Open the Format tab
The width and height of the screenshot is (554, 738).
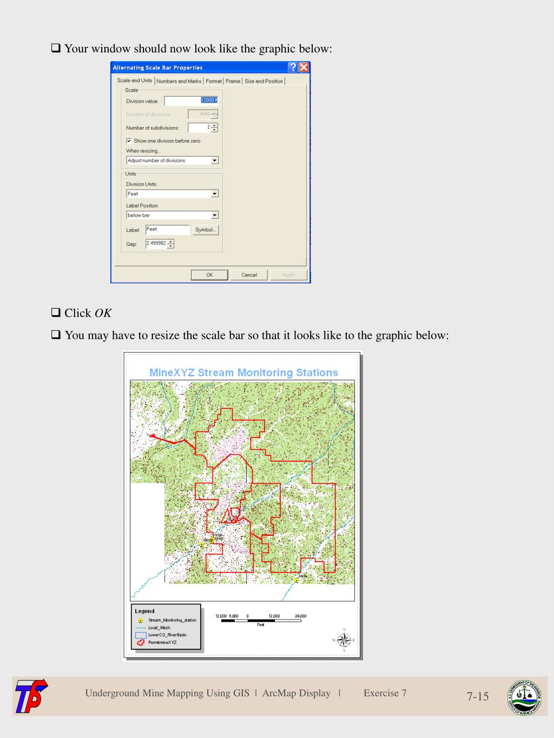pos(214,81)
